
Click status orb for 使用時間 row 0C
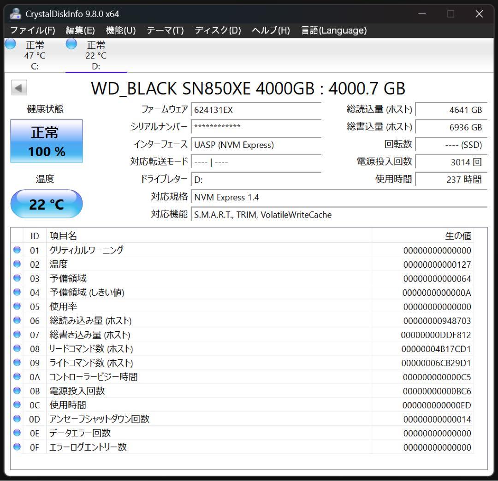tap(17, 405)
